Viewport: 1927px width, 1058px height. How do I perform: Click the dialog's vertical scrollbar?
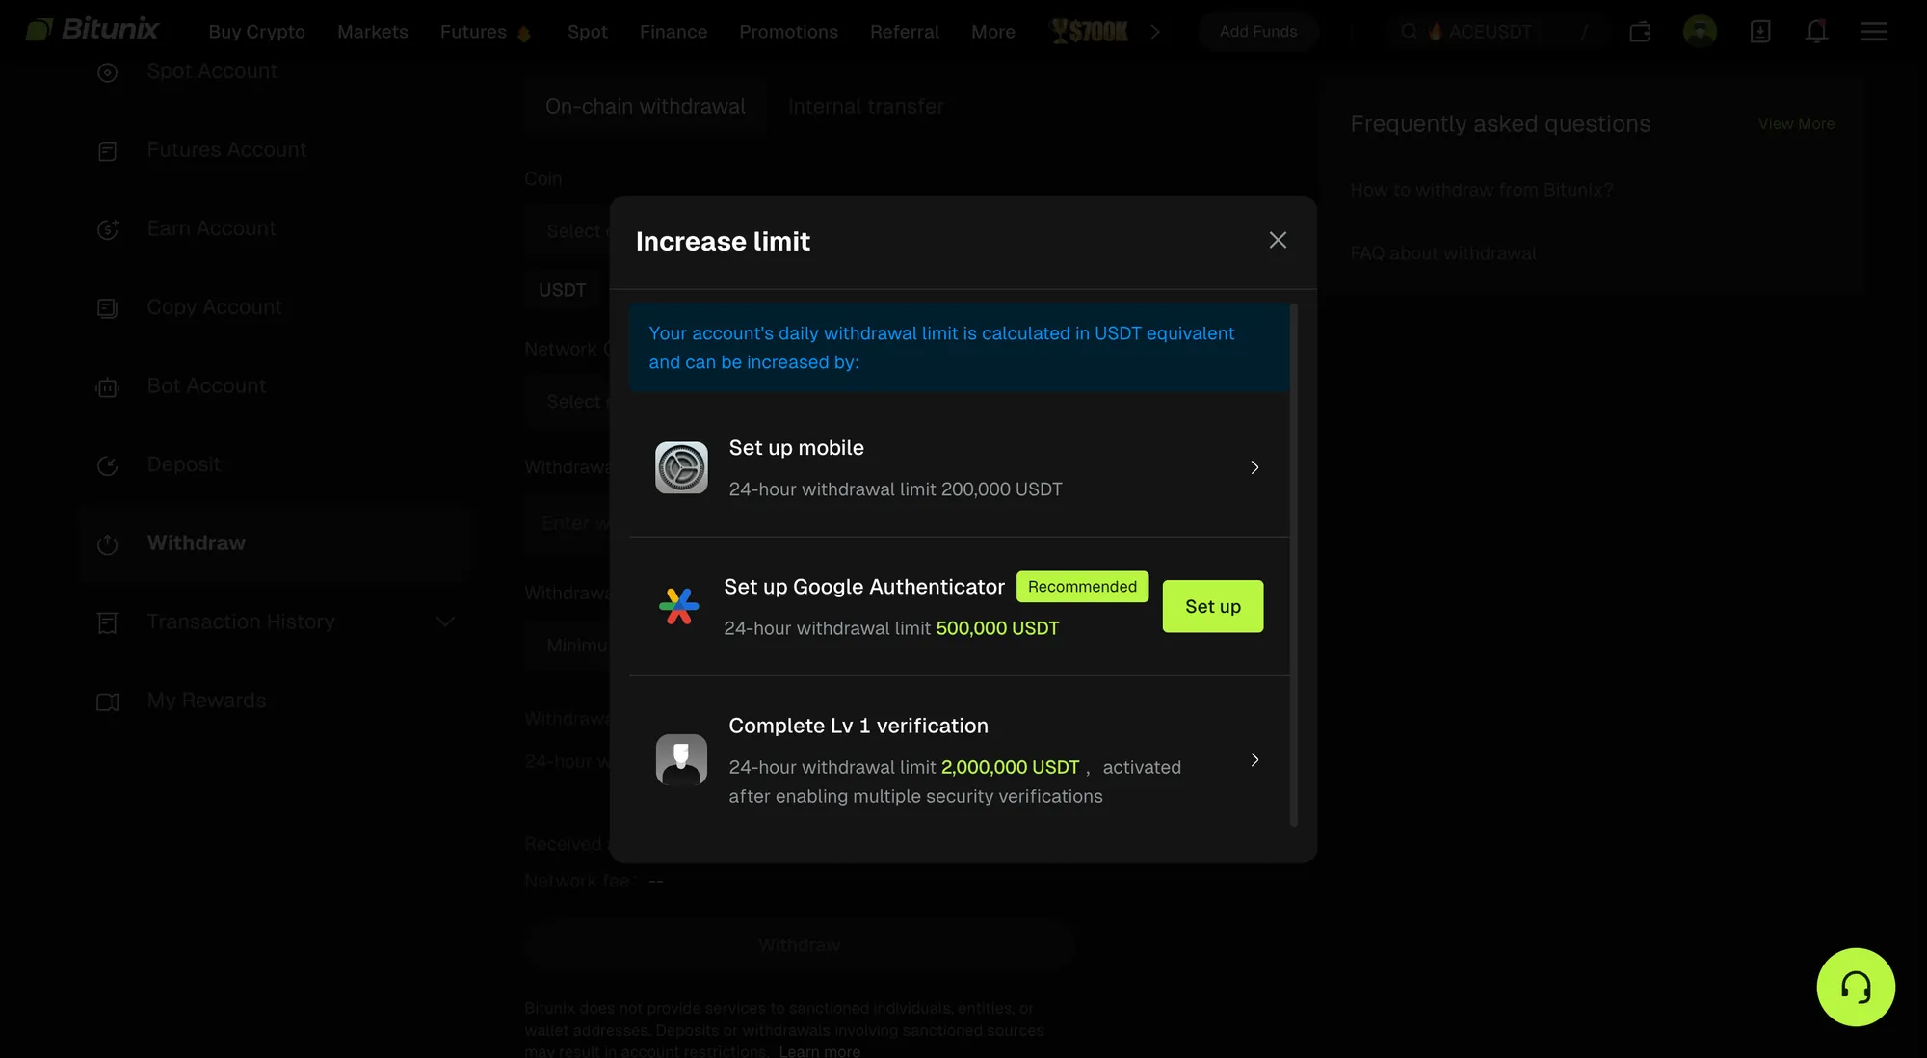click(x=1294, y=565)
